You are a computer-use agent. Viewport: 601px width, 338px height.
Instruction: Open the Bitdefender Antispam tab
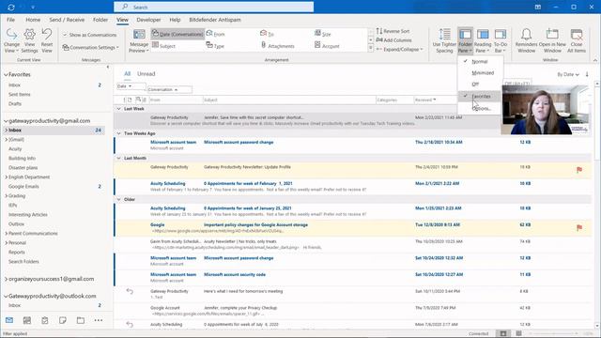[215, 20]
